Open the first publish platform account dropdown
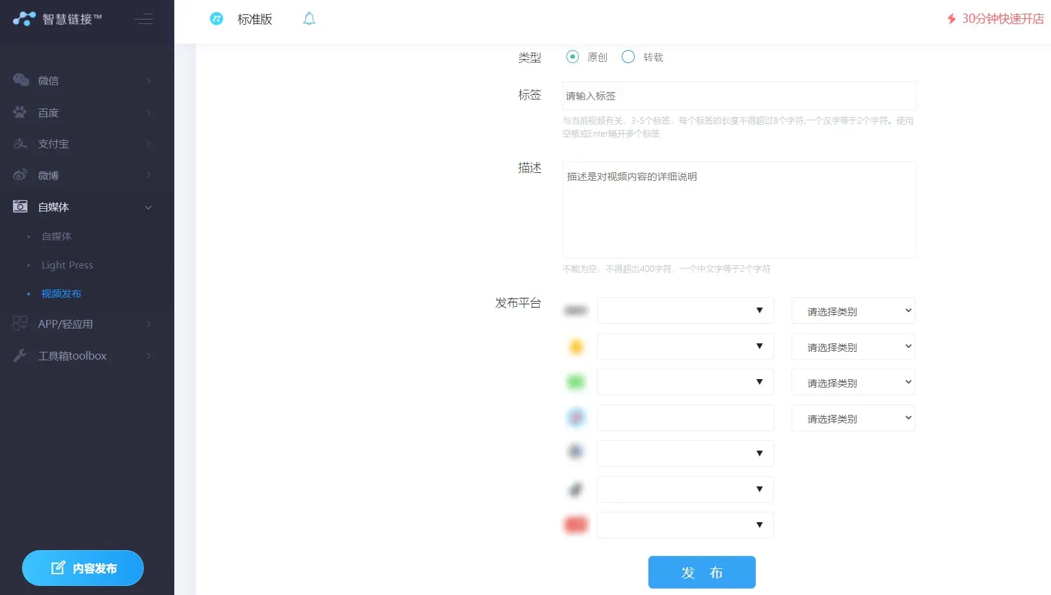 (x=685, y=311)
